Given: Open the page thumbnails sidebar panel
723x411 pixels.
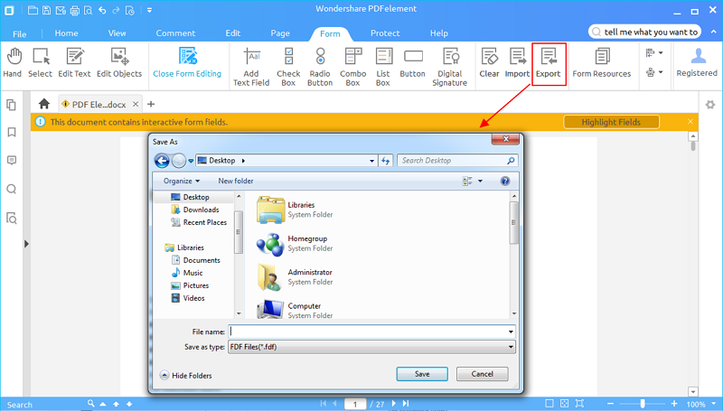Looking at the screenshot, I should click(x=12, y=105).
